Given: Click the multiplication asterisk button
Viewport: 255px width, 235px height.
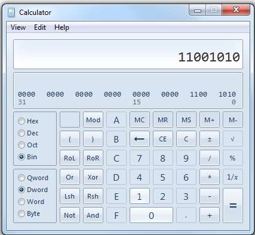Looking at the screenshot, I should click(210, 177).
